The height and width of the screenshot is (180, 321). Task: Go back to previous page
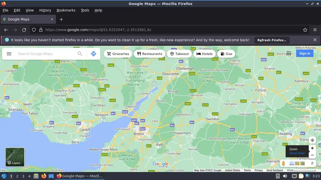[6, 30]
